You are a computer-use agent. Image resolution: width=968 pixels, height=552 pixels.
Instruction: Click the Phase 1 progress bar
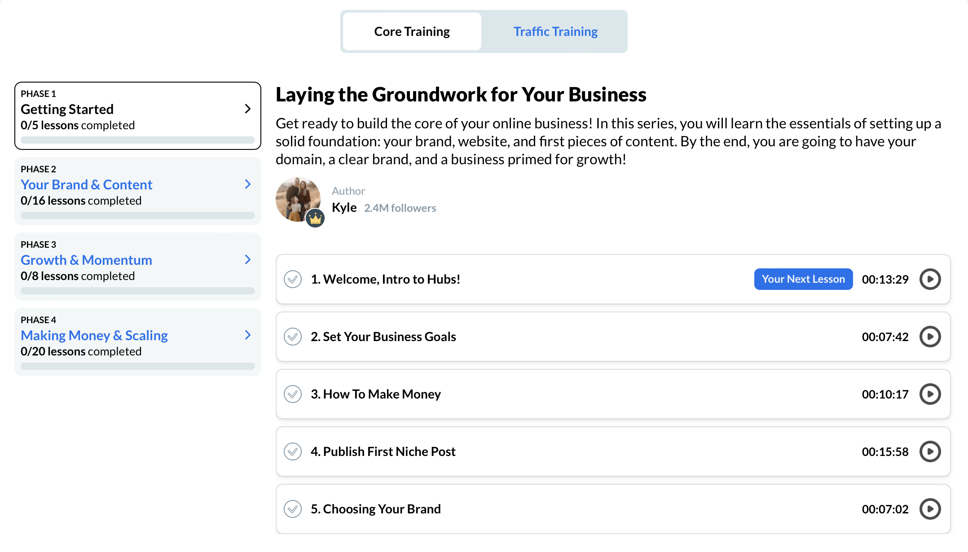[138, 140]
